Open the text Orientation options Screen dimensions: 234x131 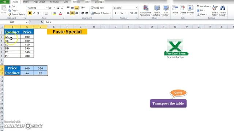click(x=83, y=8)
